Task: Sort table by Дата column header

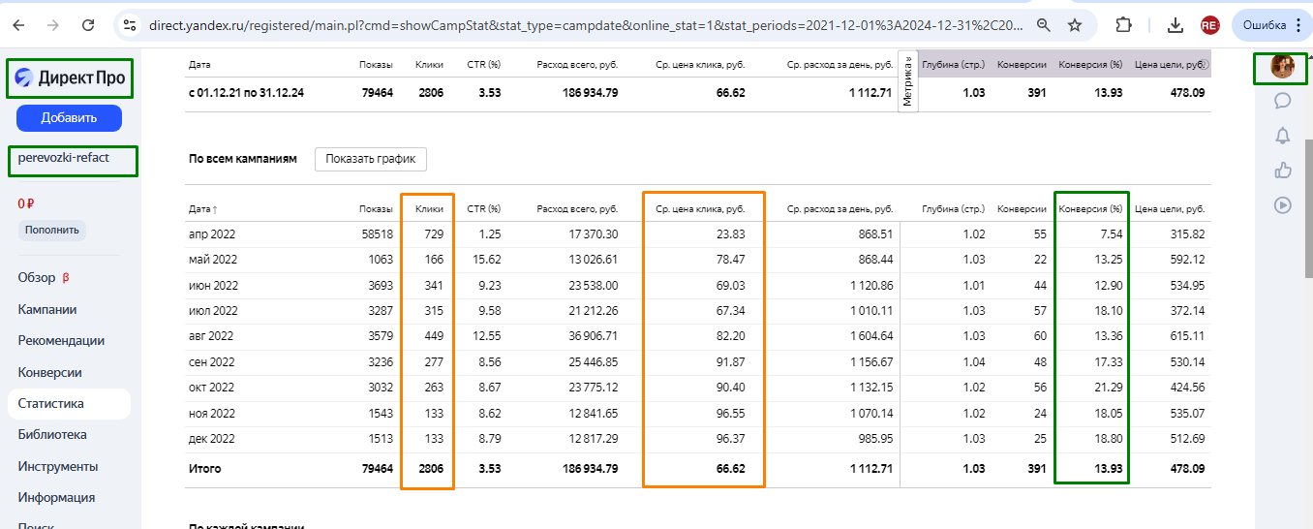Action: 203,208
